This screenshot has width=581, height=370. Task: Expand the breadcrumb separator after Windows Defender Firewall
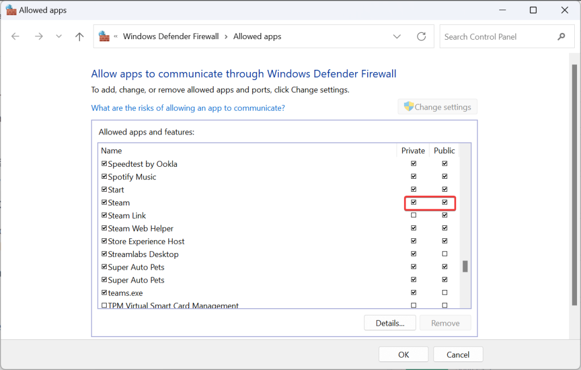click(226, 37)
